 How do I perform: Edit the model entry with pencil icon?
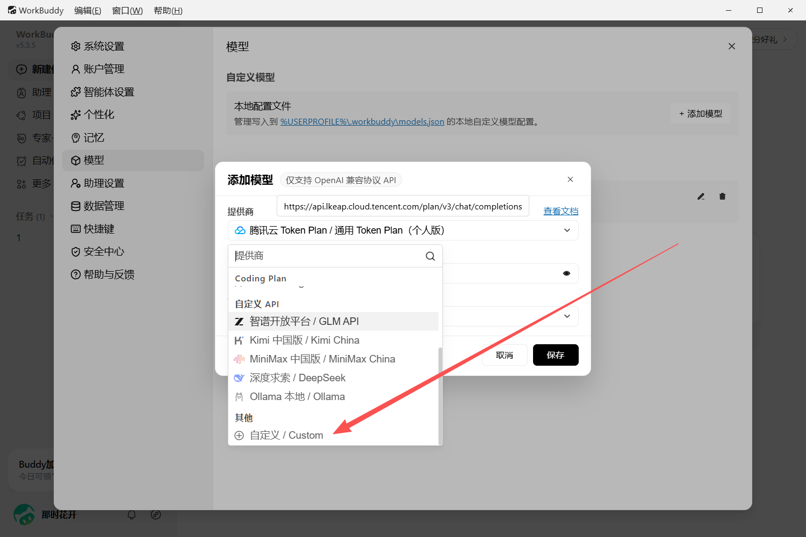[x=701, y=197]
